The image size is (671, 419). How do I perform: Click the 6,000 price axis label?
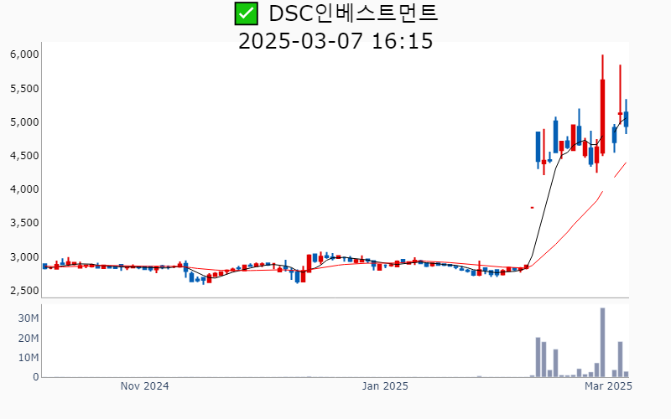coord(24,54)
